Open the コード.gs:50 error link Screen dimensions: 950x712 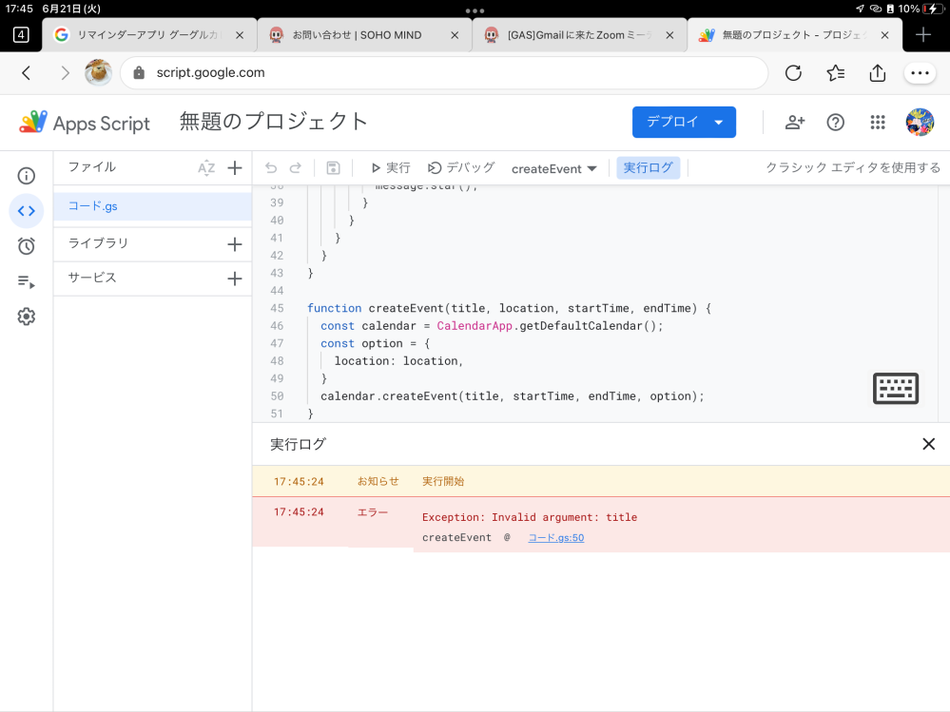(x=555, y=538)
